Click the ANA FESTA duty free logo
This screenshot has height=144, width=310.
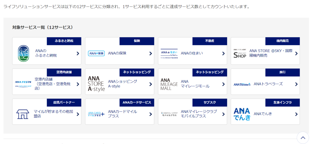(23, 84)
